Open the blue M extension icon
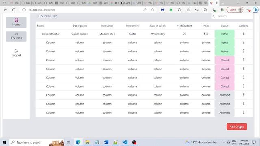The height and width of the screenshot is (146, 260). pos(162,10)
